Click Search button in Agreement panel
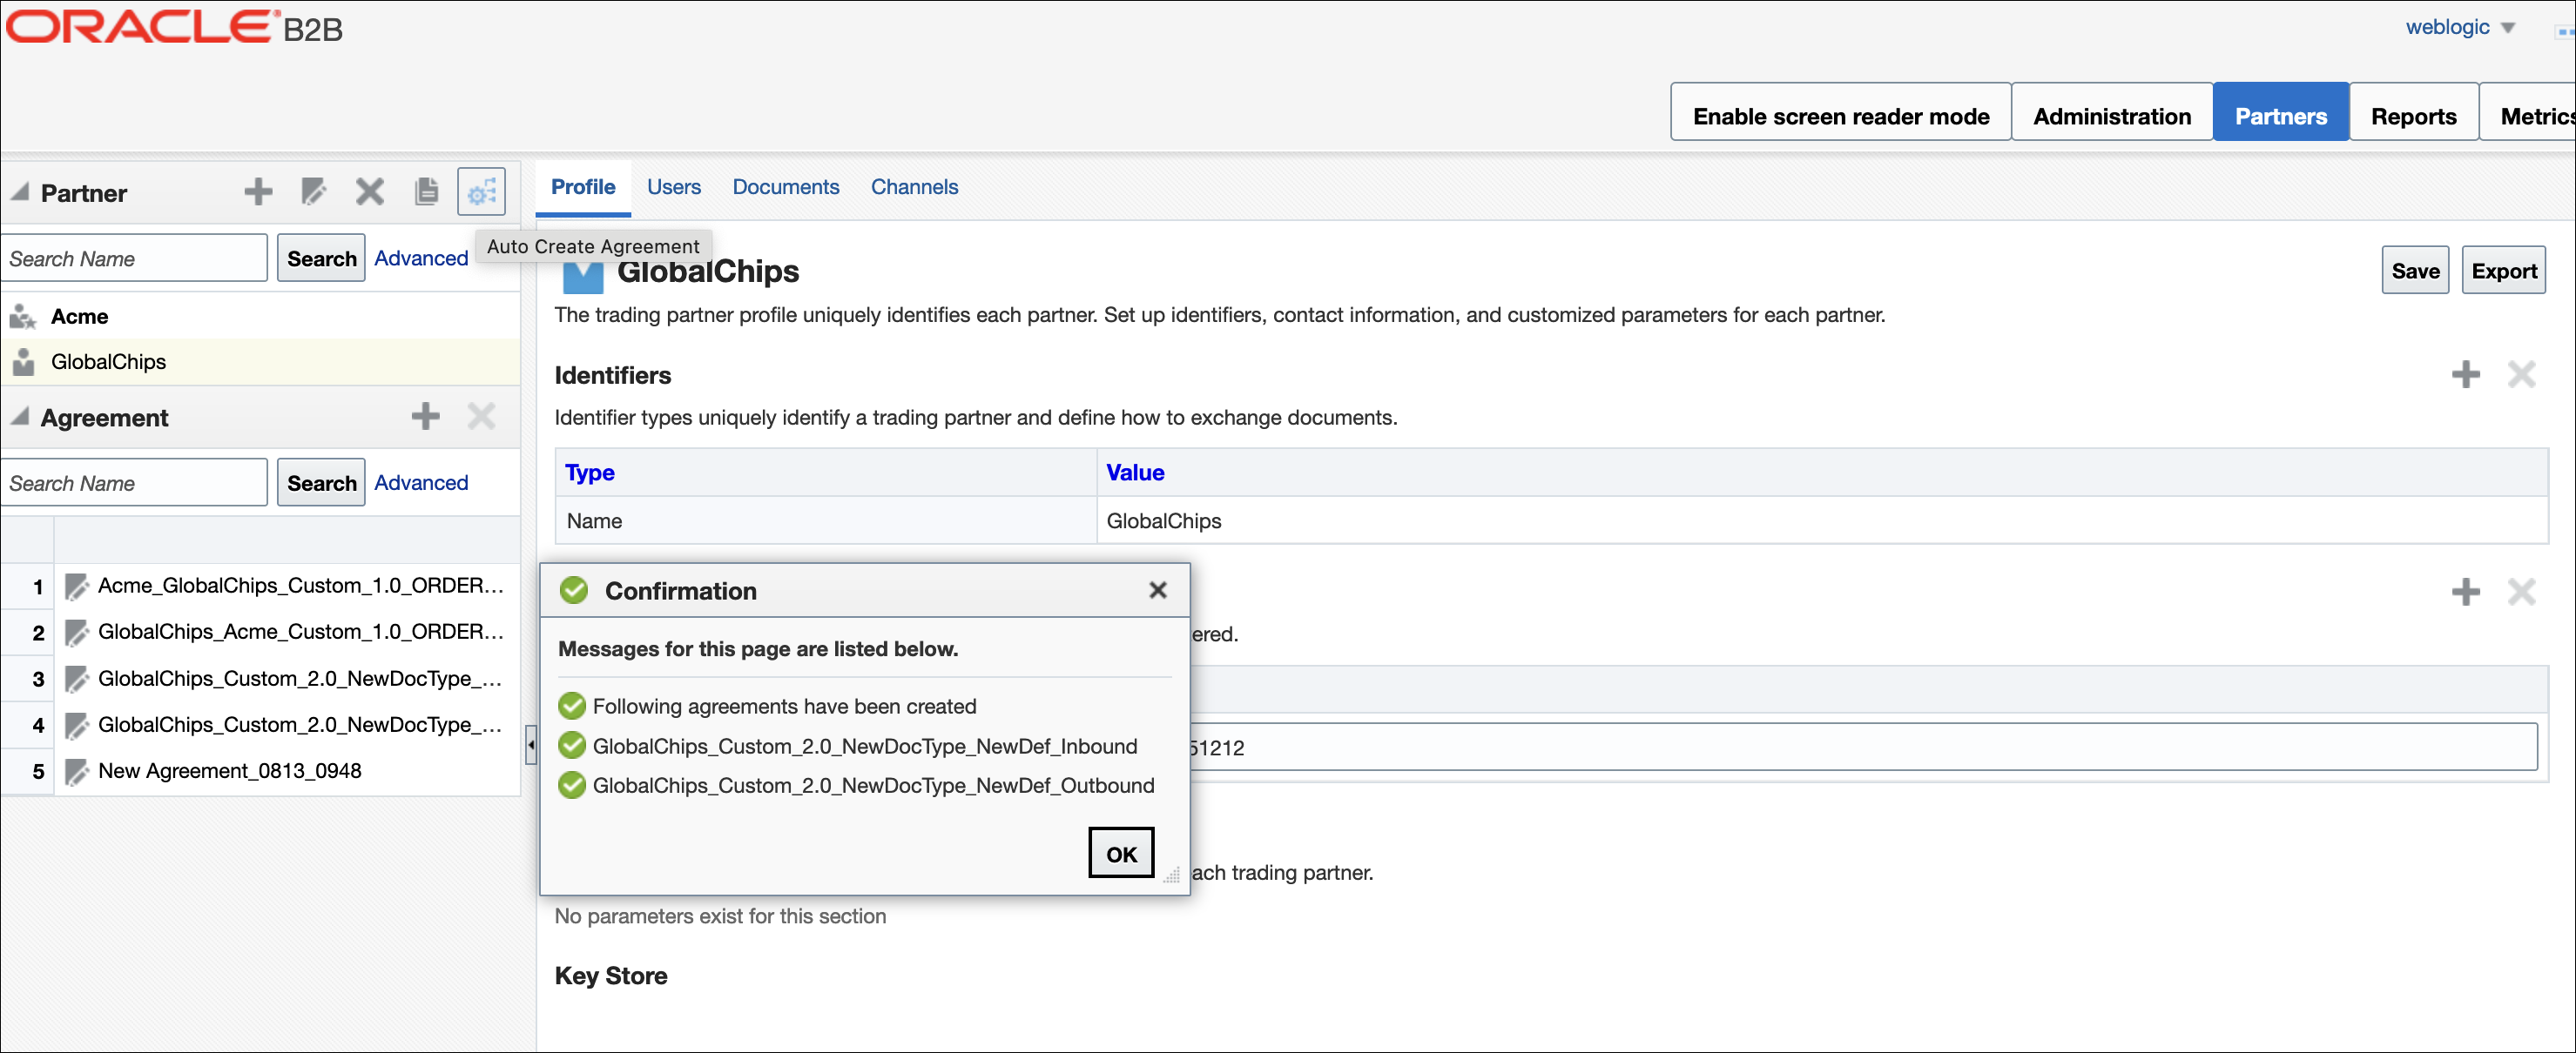Viewport: 2576px width, 1053px height. coord(321,484)
